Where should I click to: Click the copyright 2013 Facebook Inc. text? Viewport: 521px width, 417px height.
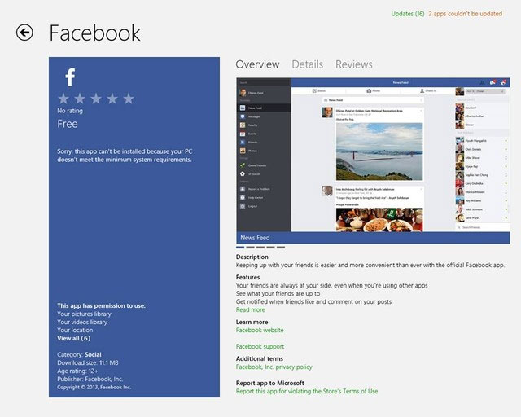[x=94, y=388]
